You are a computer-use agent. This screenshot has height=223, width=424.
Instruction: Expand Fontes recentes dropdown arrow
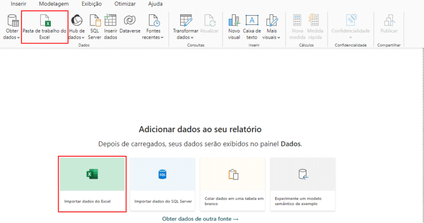(x=162, y=38)
